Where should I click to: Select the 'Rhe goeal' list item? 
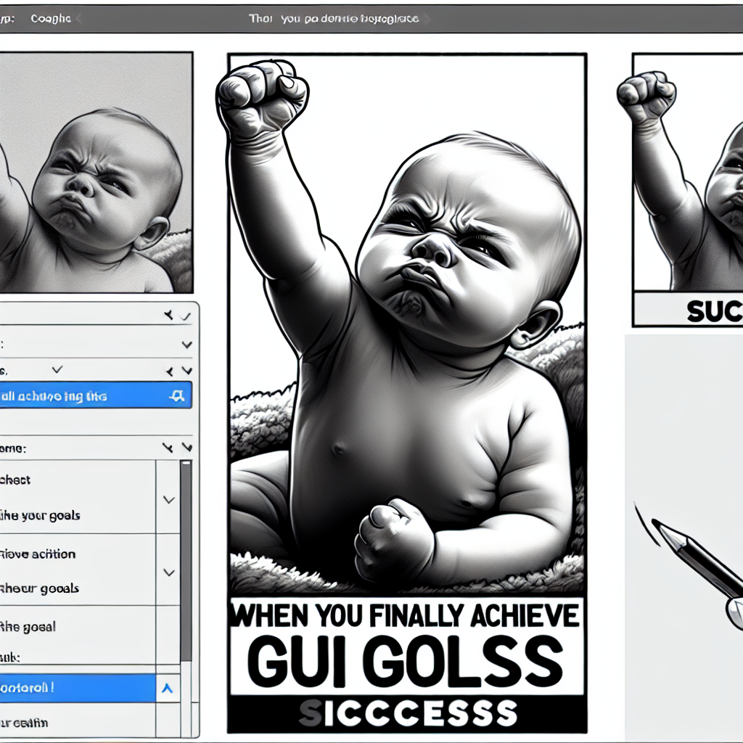point(78,626)
